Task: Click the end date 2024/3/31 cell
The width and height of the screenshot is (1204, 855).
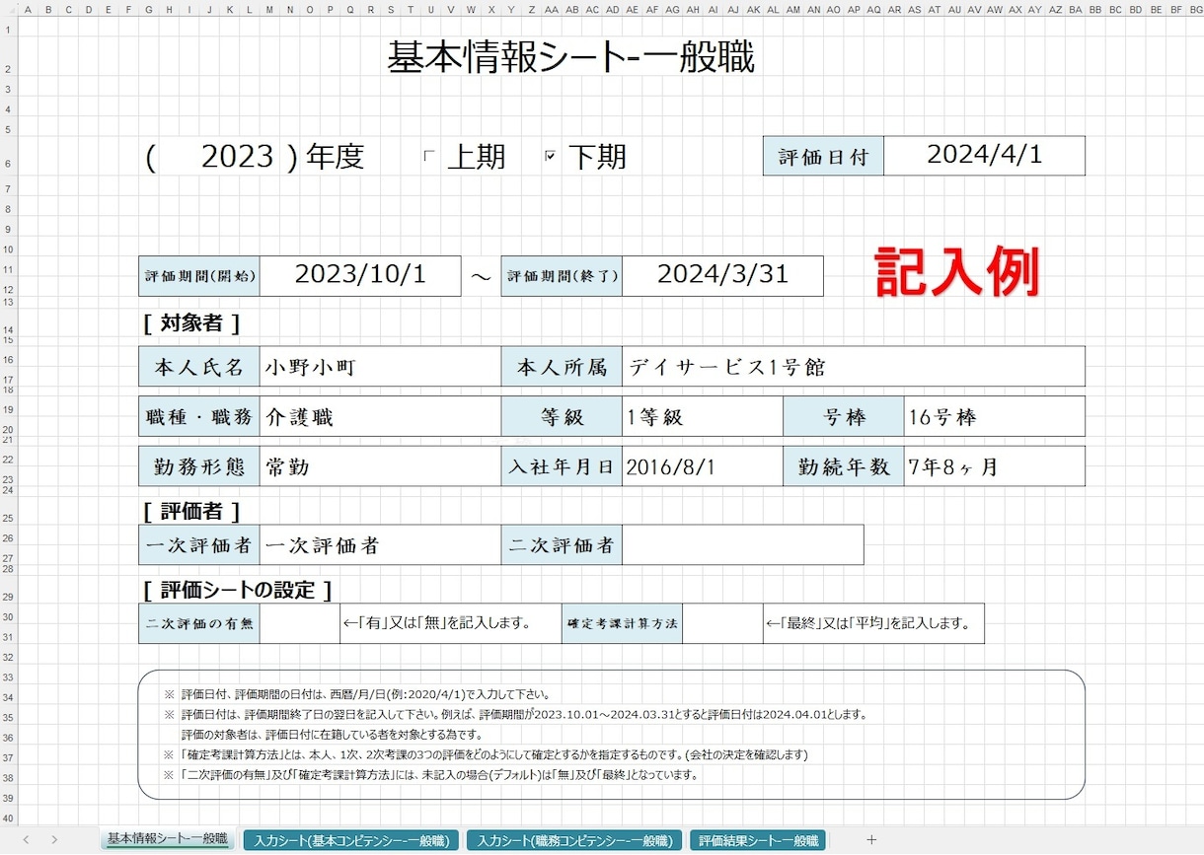Action: [722, 276]
